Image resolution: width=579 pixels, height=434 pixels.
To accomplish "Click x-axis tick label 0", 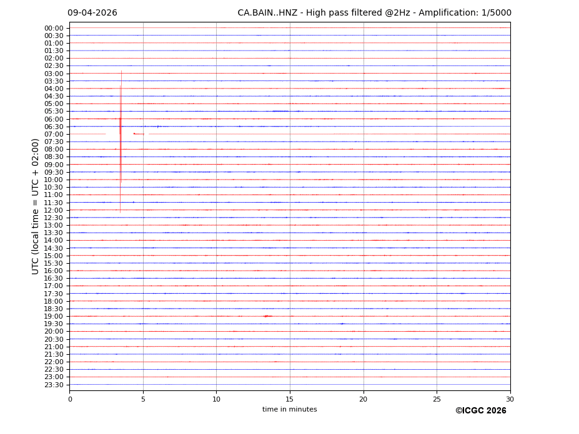I will (x=70, y=399).
